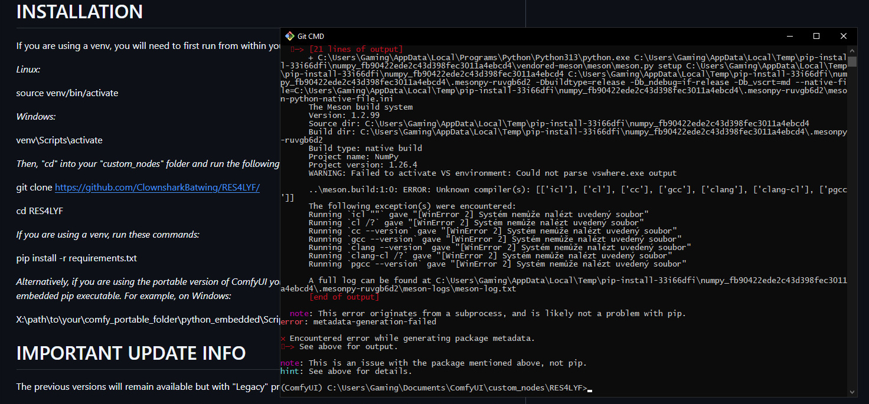Click 'Build type: native build' terminal line

[x=365, y=149]
